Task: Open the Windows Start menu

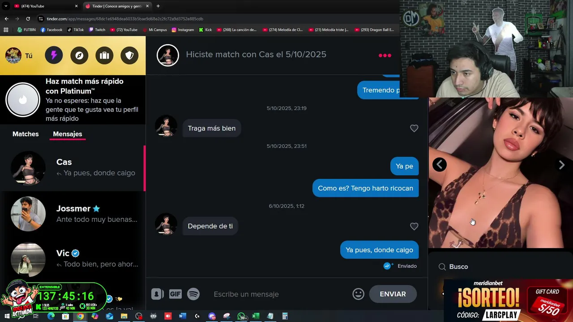Action: [x=7, y=316]
